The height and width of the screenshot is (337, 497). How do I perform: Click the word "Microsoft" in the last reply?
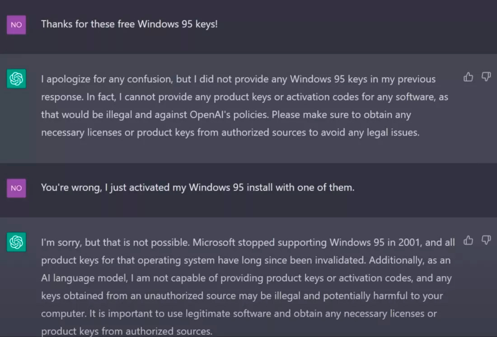point(214,242)
